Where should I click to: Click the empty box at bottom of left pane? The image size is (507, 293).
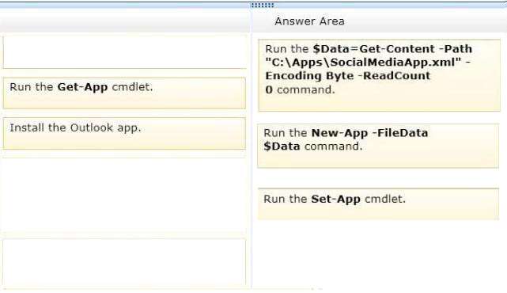pos(124,263)
